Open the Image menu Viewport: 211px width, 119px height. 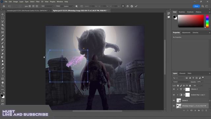pos(15,2)
